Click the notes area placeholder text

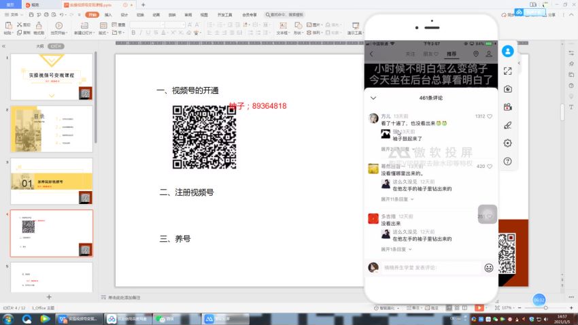pos(124,297)
